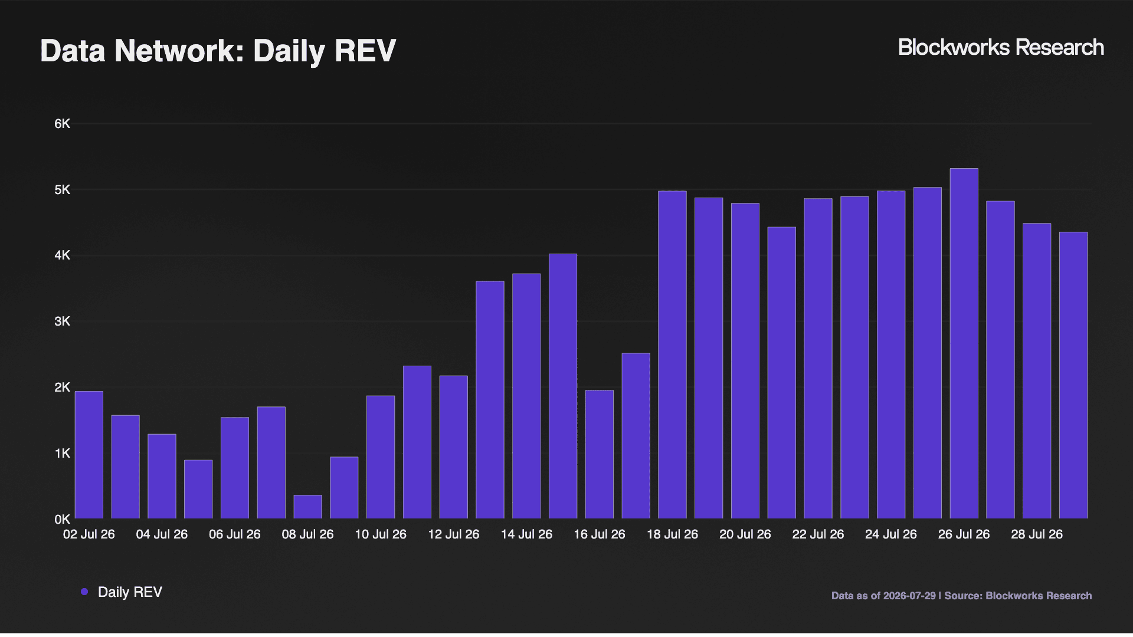Click the 3K y-axis label
This screenshot has width=1133, height=637.
63,321
